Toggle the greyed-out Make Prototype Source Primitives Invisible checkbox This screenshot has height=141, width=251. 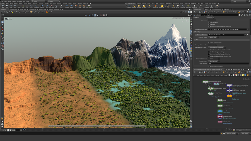(x=209, y=50)
